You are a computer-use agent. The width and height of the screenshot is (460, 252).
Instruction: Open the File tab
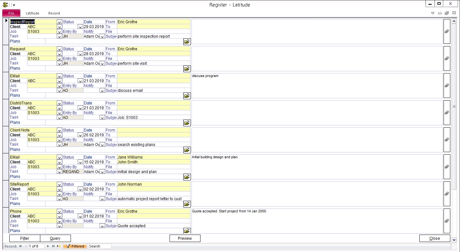click(x=11, y=13)
